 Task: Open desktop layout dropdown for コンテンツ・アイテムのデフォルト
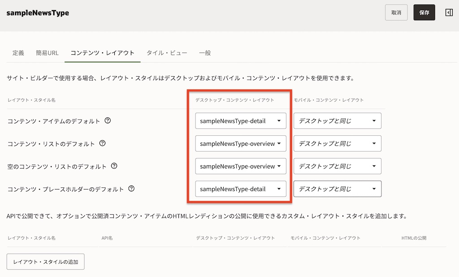pos(240,121)
